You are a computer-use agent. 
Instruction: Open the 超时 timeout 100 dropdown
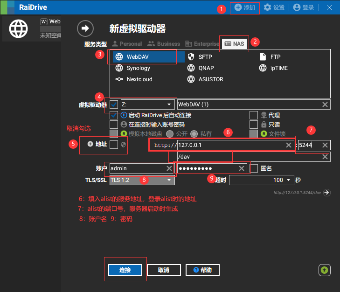(262, 180)
